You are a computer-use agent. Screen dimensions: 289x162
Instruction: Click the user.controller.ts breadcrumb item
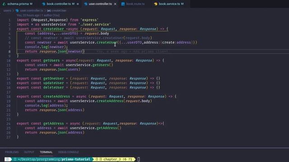pos(32,11)
